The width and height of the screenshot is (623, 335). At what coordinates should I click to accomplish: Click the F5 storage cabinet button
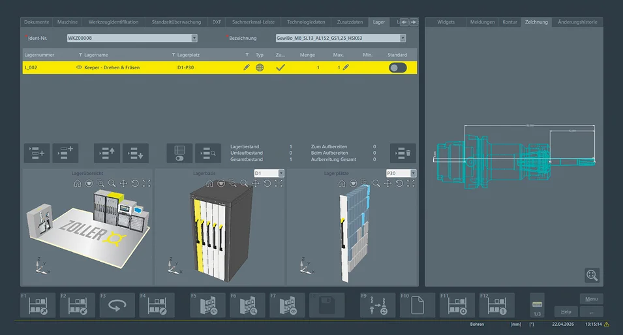click(x=208, y=305)
